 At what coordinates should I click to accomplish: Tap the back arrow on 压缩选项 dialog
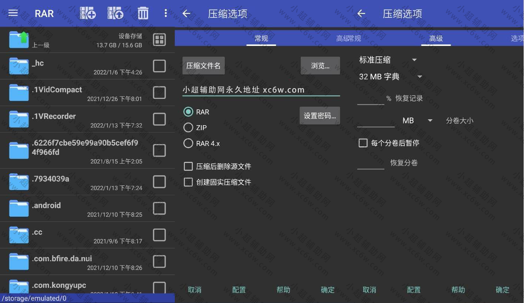click(x=186, y=13)
